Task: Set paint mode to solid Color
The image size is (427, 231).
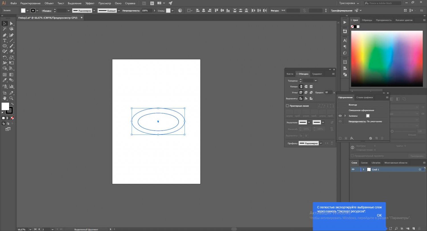Action: (x=3, y=118)
